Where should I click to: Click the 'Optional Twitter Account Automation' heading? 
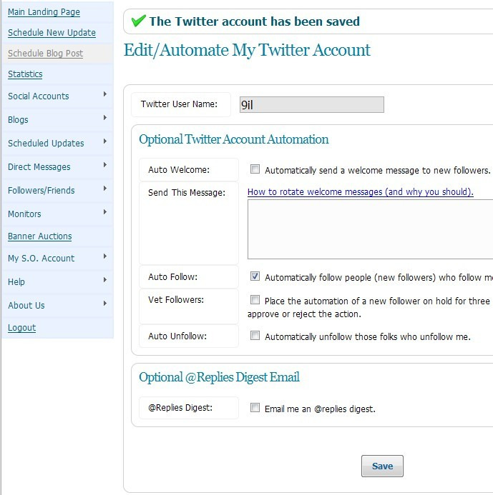click(234, 139)
